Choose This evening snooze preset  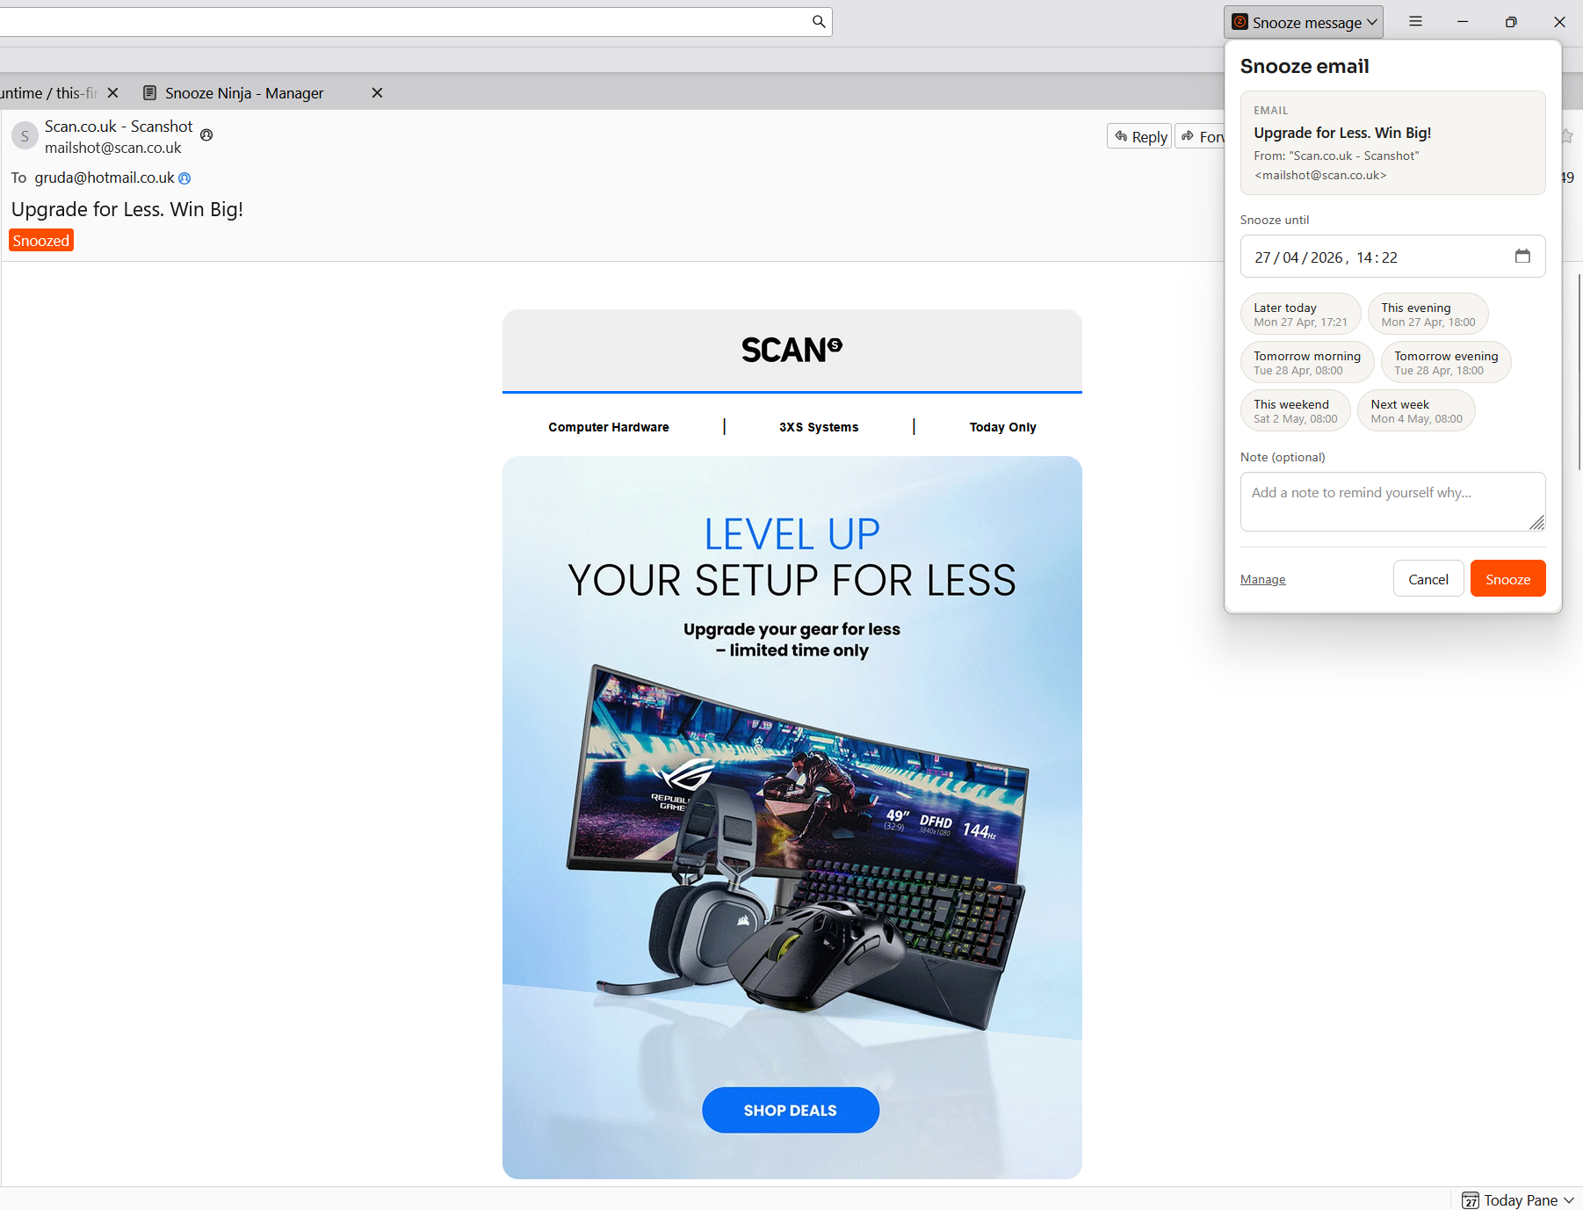click(x=1428, y=314)
